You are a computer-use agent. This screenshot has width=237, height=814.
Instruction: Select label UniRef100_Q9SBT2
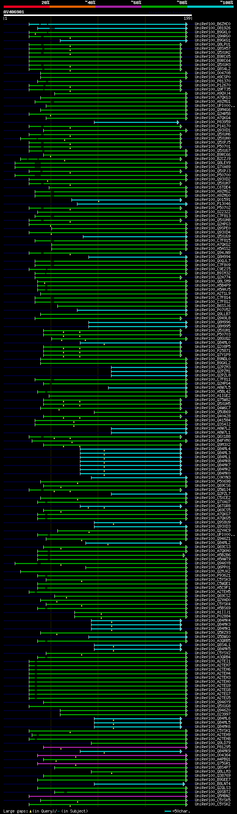pyautogui.click(x=213, y=792)
